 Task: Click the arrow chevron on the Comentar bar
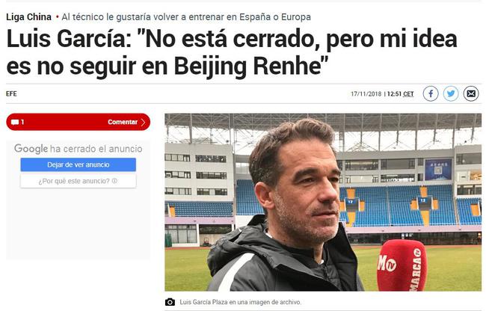(x=143, y=122)
